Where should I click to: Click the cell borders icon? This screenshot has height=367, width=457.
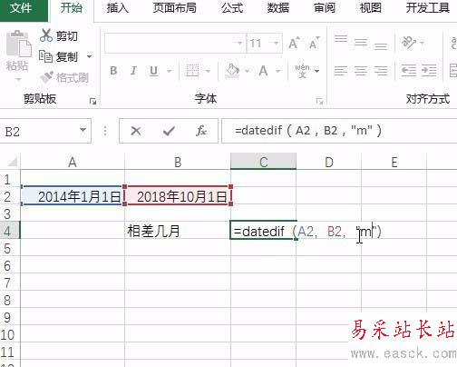(x=192, y=71)
